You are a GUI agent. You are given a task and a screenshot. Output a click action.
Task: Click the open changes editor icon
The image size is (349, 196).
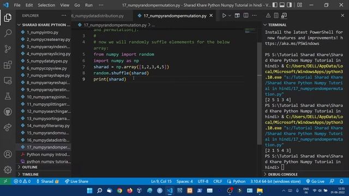237,16
